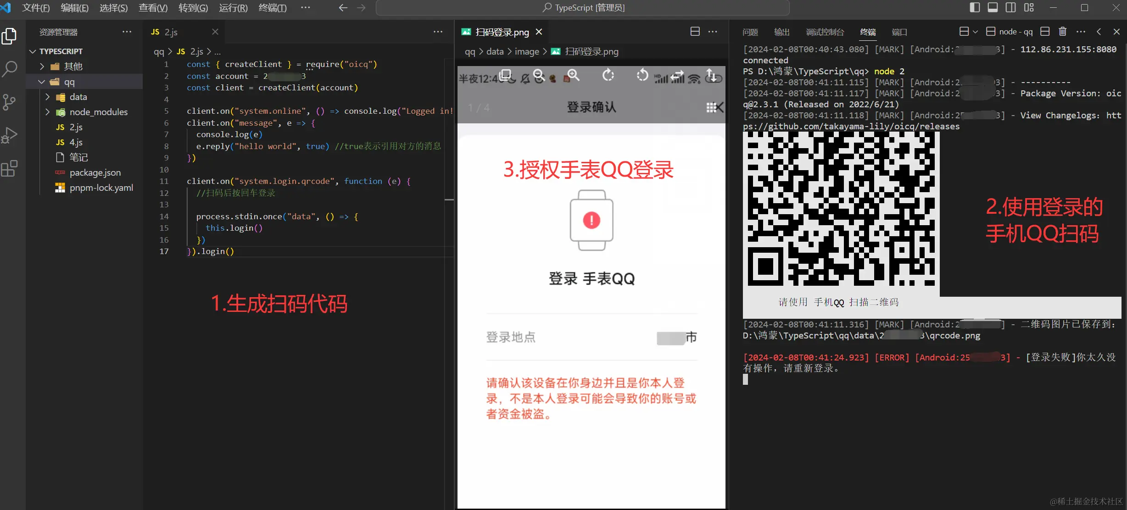Toggle the secondary sidebar
The image size is (1127, 510).
pos(1011,8)
